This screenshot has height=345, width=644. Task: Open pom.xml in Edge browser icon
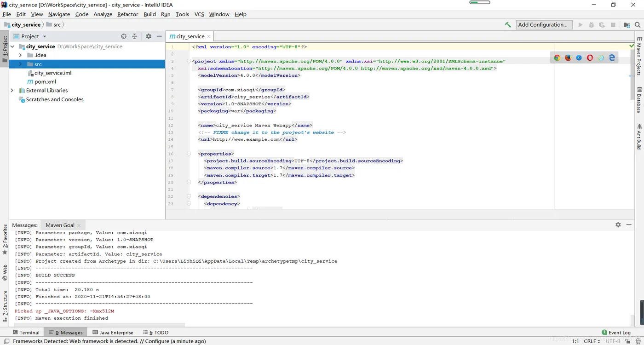tap(612, 58)
